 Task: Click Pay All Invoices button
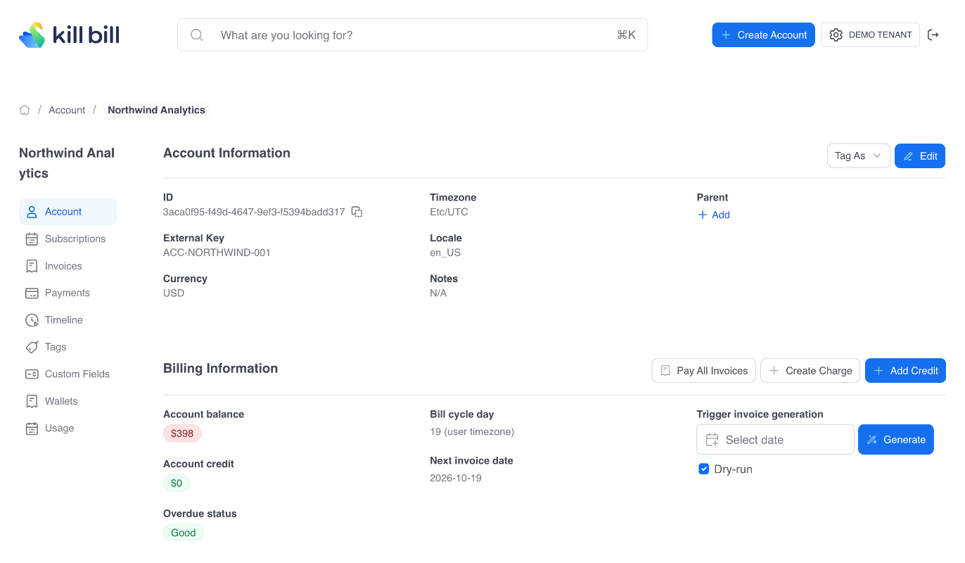pyautogui.click(x=704, y=371)
